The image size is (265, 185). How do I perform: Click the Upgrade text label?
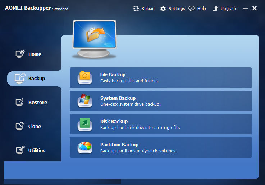(229, 9)
